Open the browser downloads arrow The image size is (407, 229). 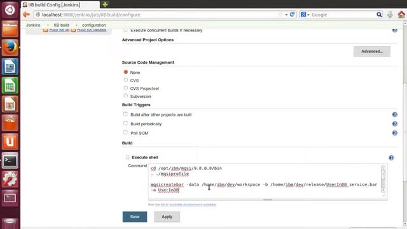(x=390, y=15)
